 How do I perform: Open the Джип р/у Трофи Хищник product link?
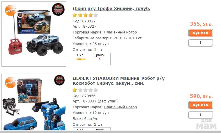(x=111, y=8)
